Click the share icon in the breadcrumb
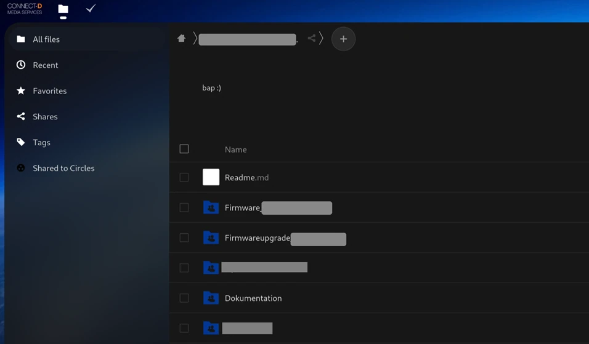 (x=311, y=38)
